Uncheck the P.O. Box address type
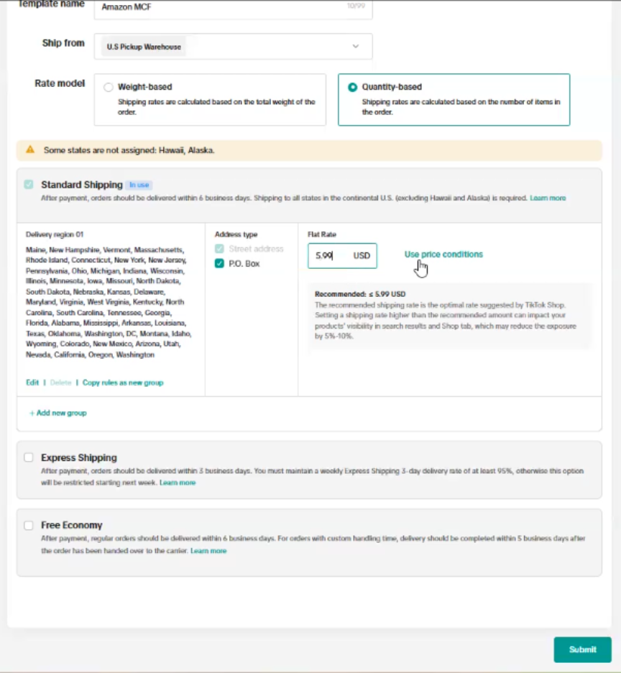Screen dimensions: 621x673 219,264
